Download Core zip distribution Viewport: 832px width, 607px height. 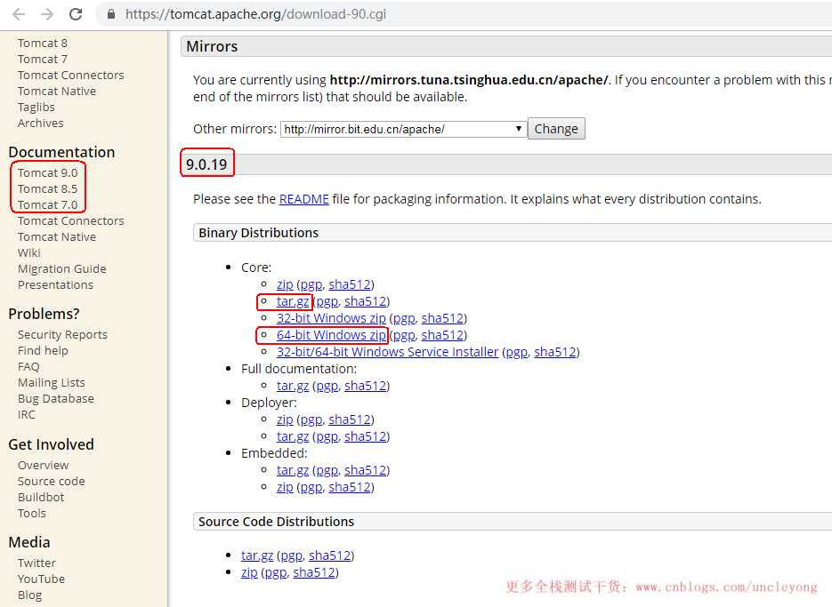pyautogui.click(x=285, y=284)
